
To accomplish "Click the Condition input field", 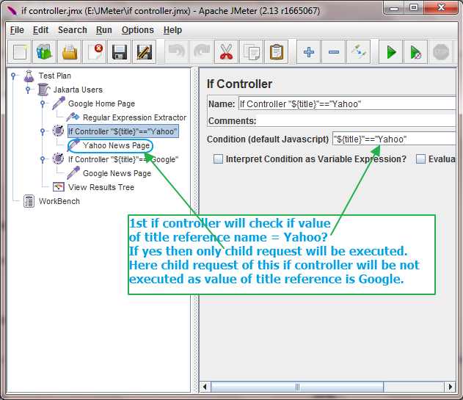I will pyautogui.click(x=394, y=139).
